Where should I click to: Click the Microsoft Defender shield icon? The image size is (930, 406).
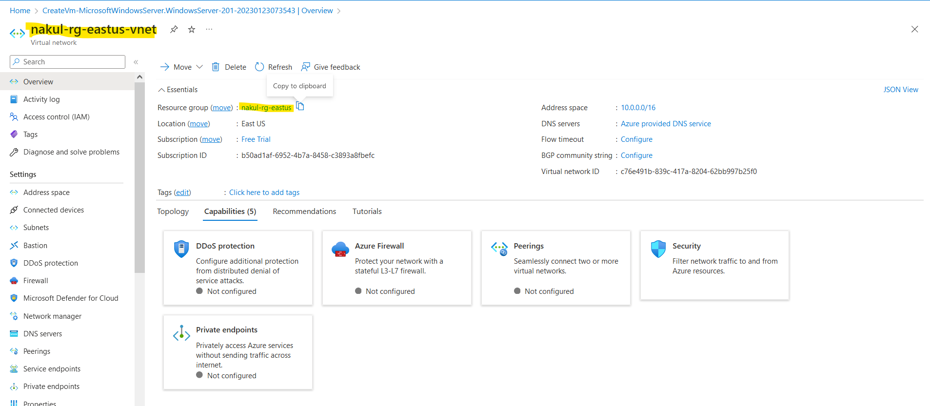click(14, 298)
